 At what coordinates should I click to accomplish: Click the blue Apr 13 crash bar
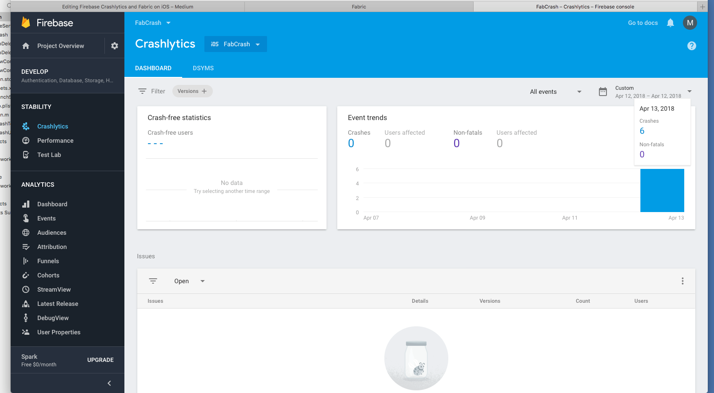(x=662, y=190)
